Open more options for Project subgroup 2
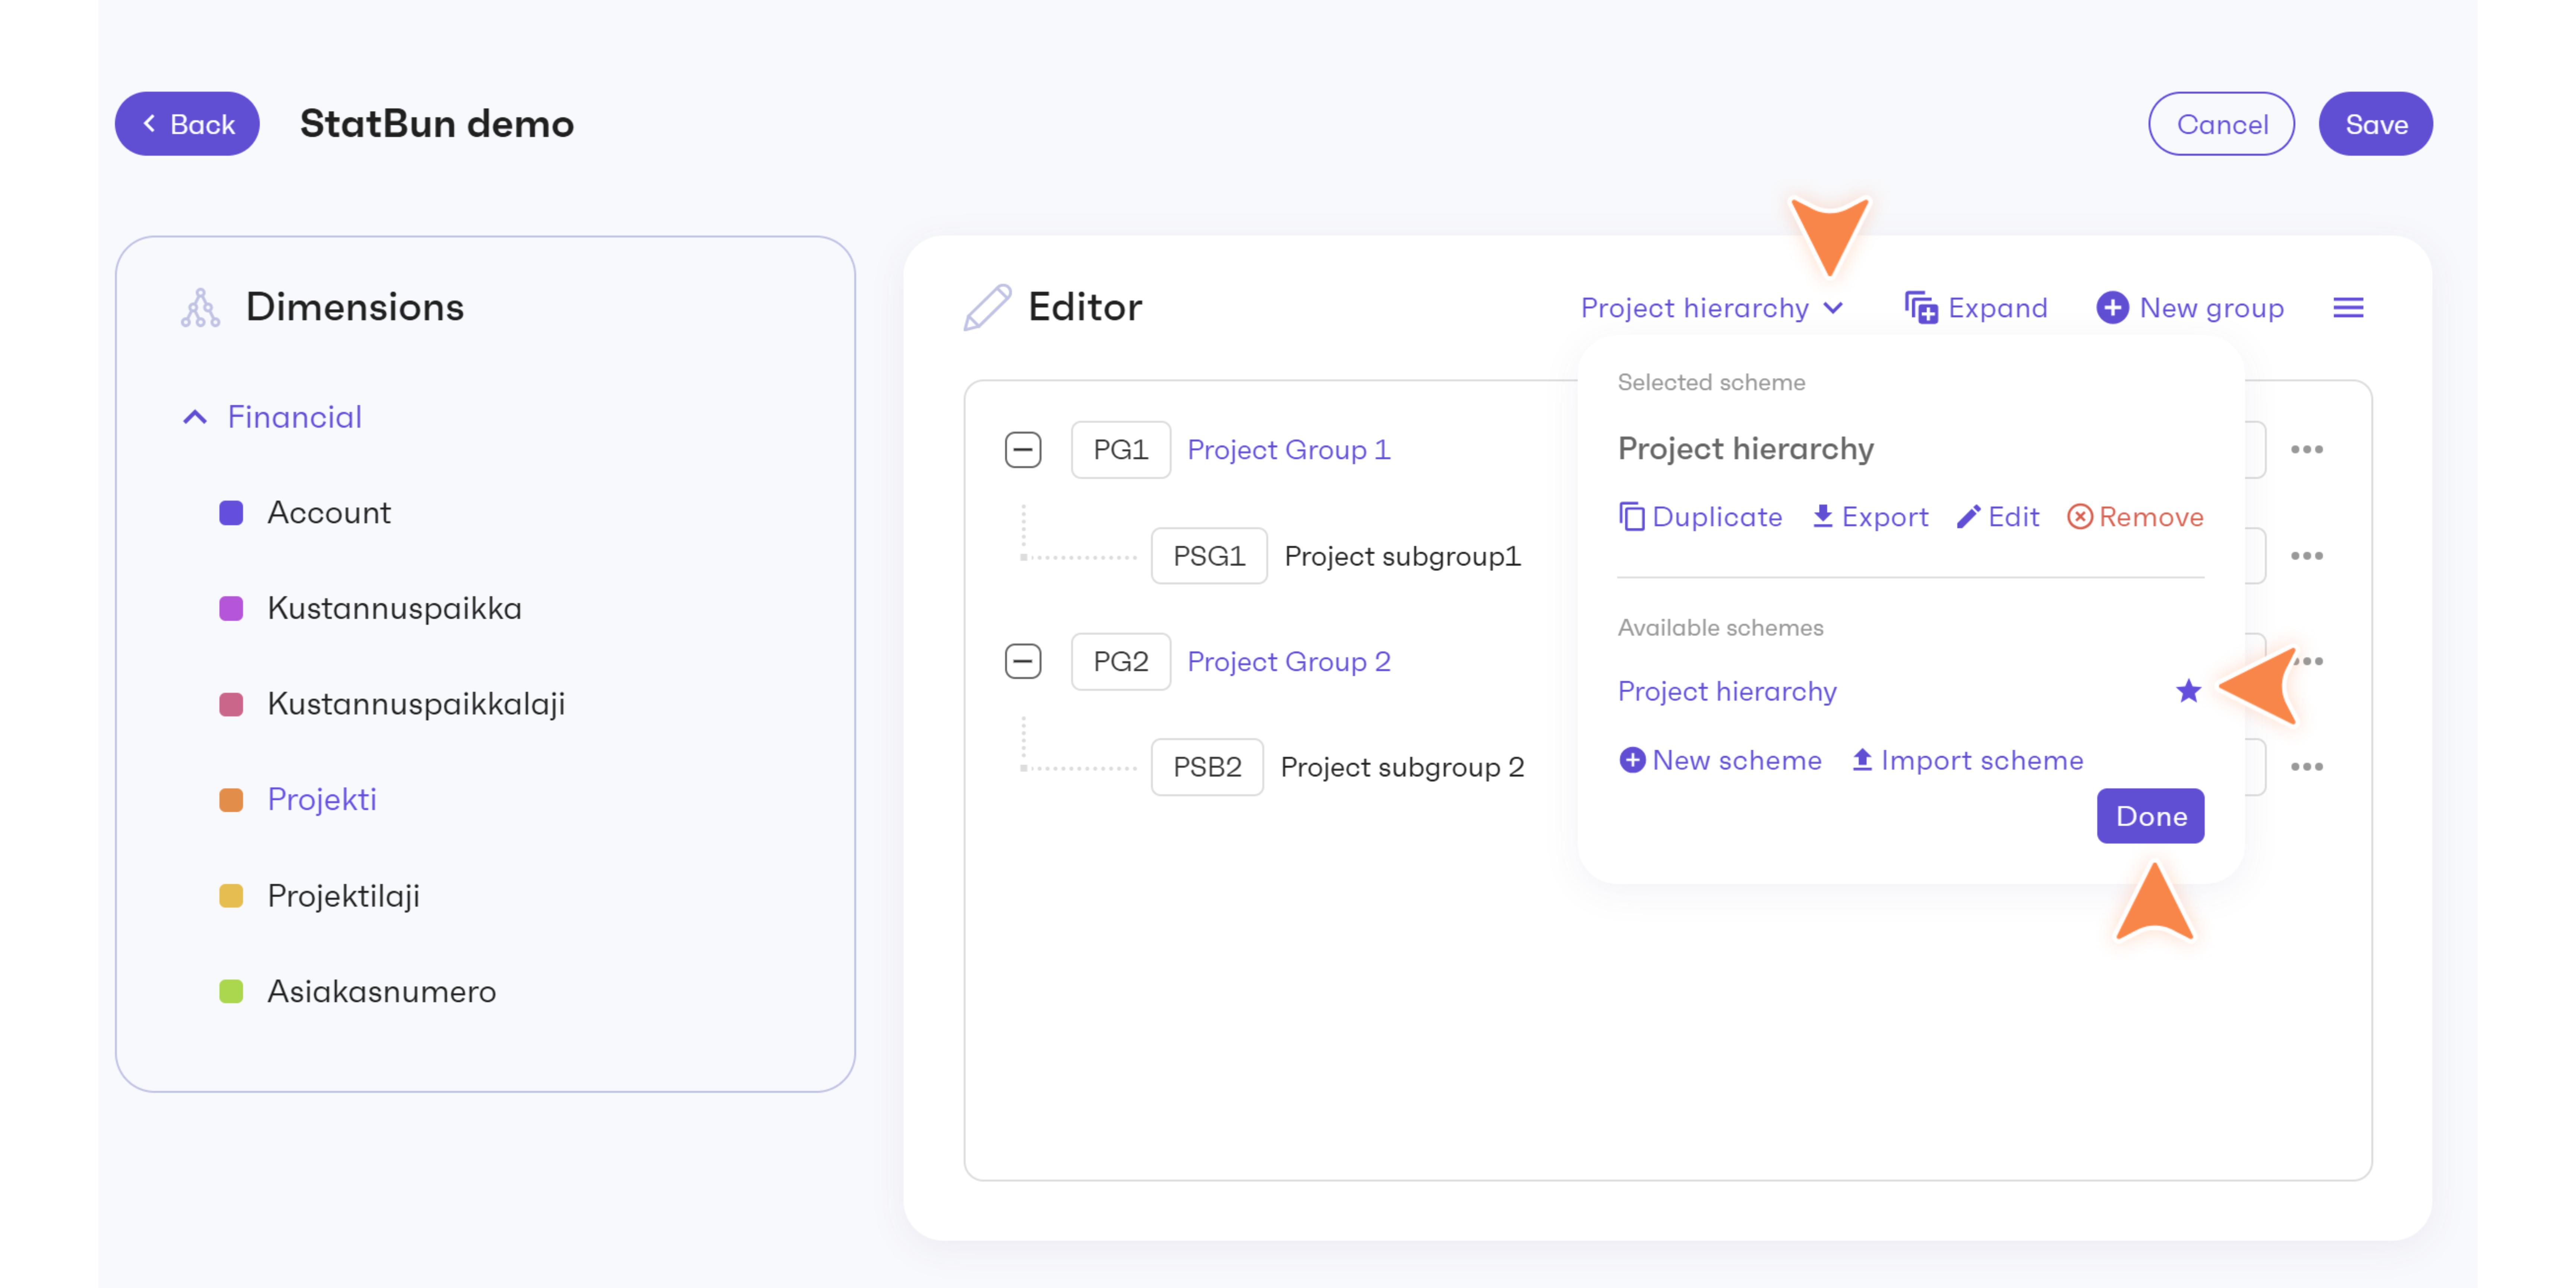 pos(2306,767)
